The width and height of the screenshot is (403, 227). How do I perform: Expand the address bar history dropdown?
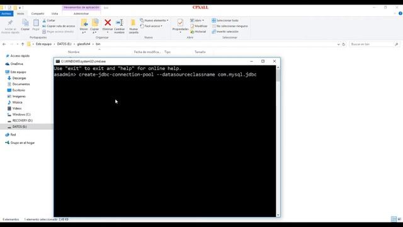point(338,44)
